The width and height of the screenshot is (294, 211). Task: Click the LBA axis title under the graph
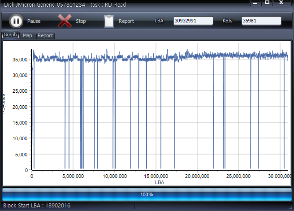click(x=160, y=182)
